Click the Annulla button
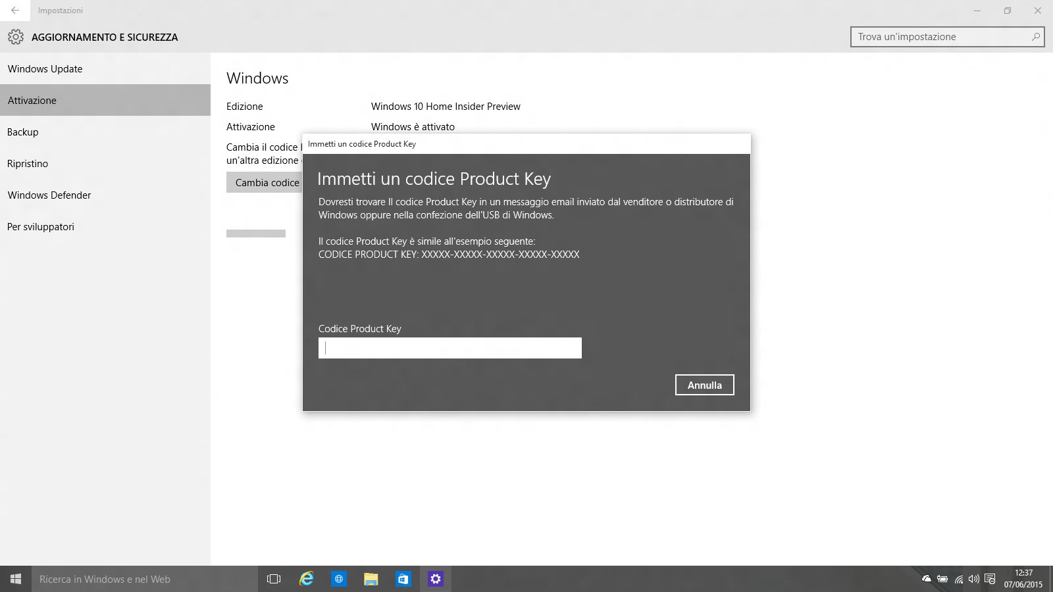 click(x=704, y=385)
